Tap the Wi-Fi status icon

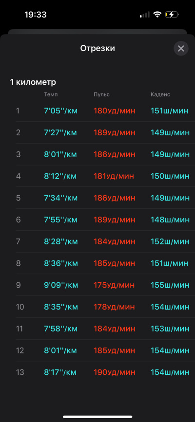click(x=156, y=15)
